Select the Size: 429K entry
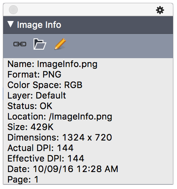177x189 pixels. (30, 127)
